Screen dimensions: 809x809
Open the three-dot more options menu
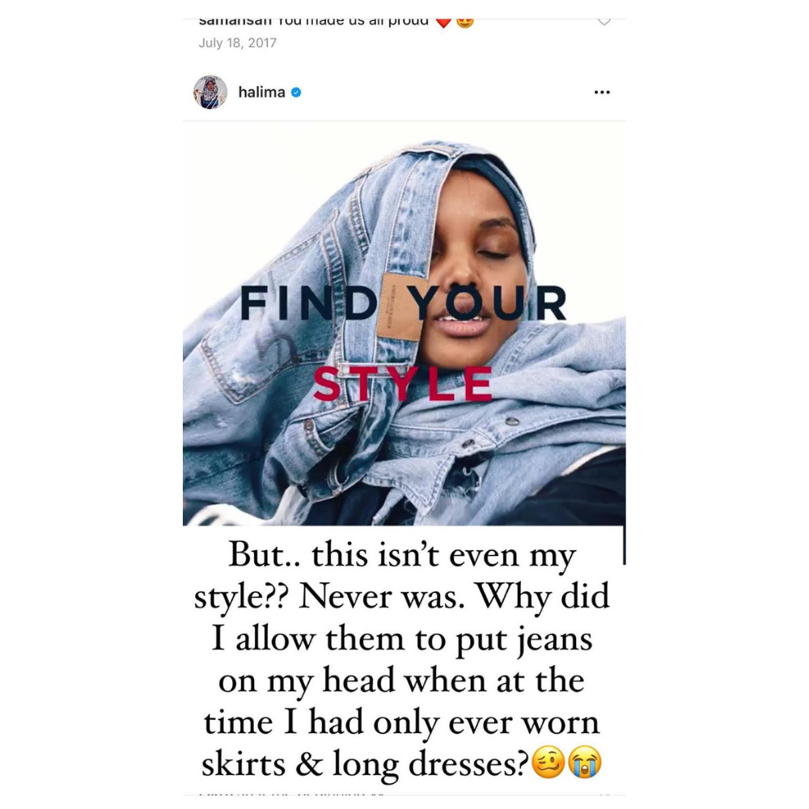coord(602,92)
